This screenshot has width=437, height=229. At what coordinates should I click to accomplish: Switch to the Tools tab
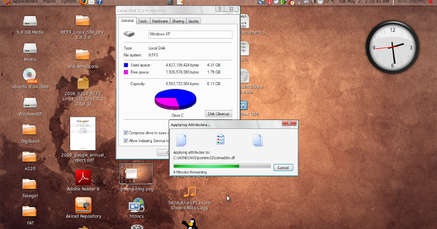(143, 21)
